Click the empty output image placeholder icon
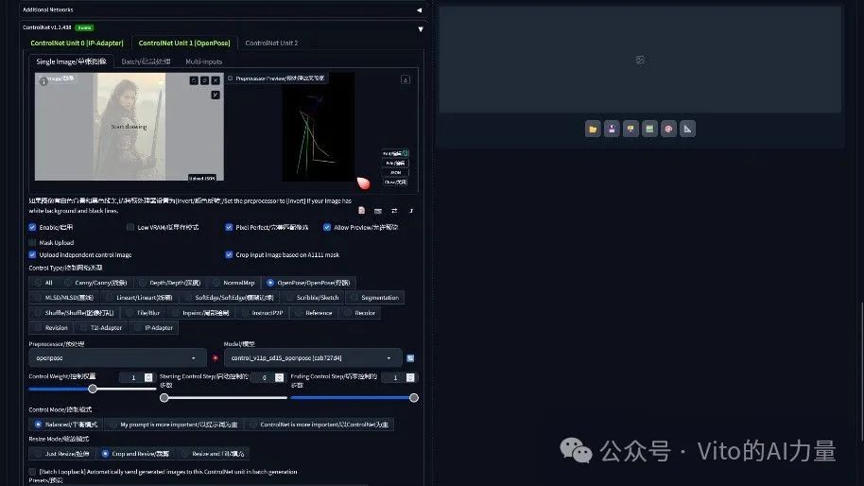Screen dimensions: 864x486 click(640, 60)
